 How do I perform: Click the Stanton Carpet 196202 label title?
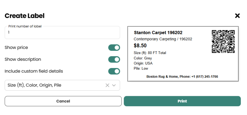[x=158, y=33]
